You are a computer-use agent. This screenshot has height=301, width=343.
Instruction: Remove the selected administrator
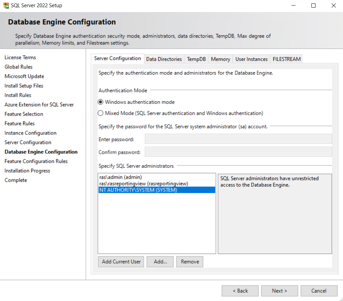(190, 262)
